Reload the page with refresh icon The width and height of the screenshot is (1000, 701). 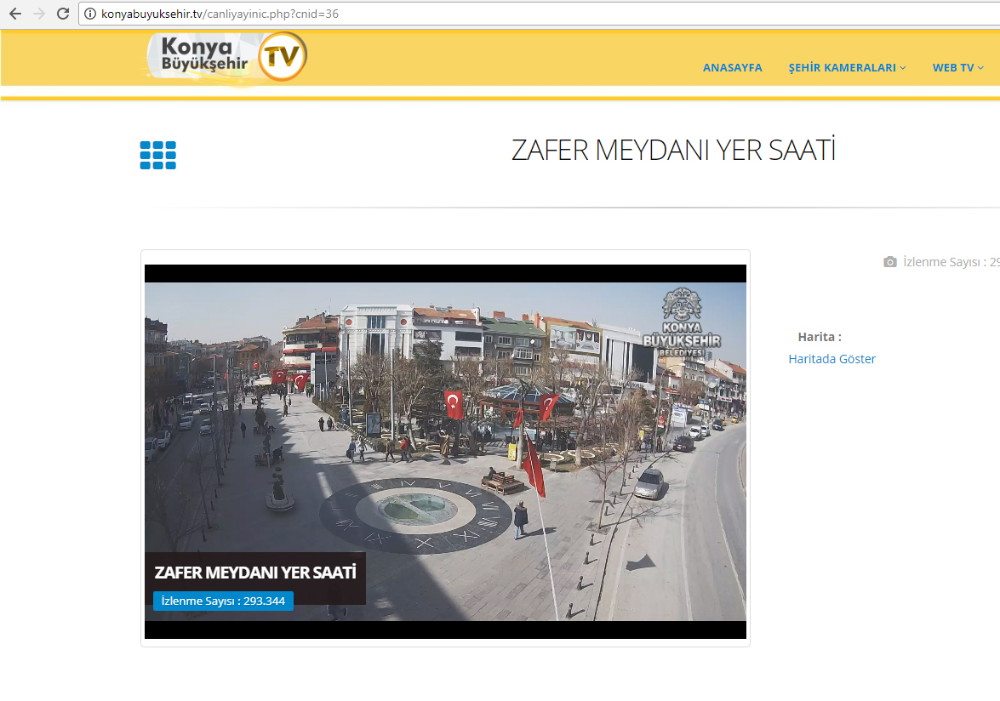(62, 14)
